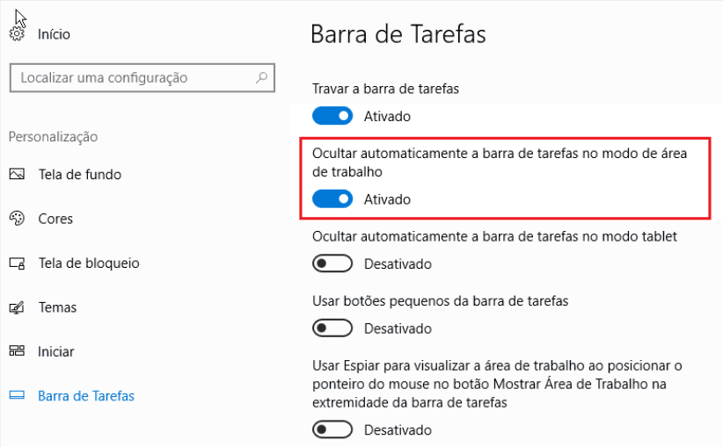The width and height of the screenshot is (723, 447).
Task: Click the Temas brush icon
Action: 17,307
